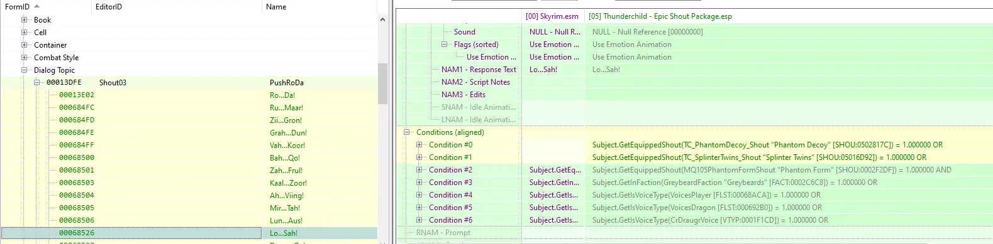Collapse the 00013DFE Shout03 topic
Viewport: 993px width, 244px height.
pyautogui.click(x=37, y=82)
